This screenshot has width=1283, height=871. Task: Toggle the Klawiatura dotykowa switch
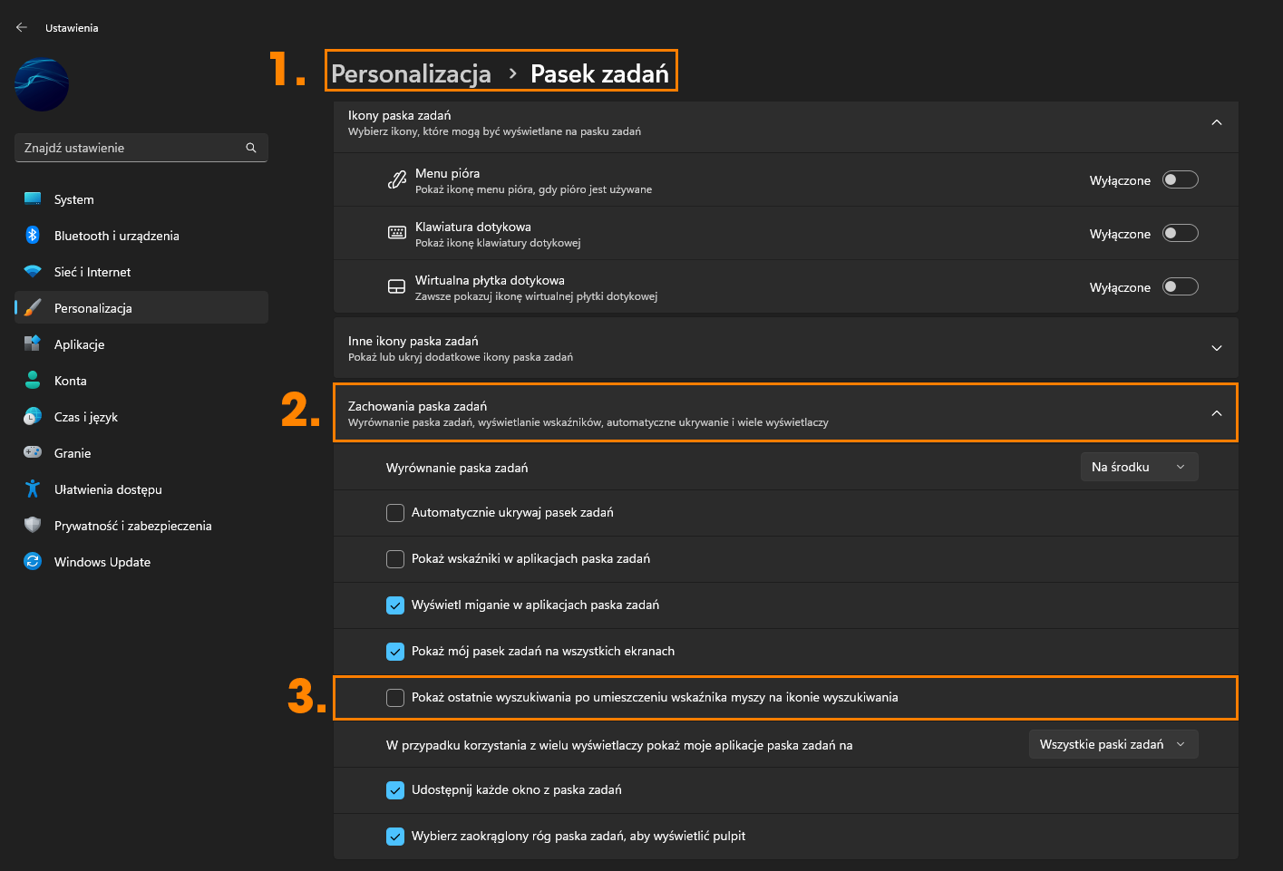click(1181, 233)
